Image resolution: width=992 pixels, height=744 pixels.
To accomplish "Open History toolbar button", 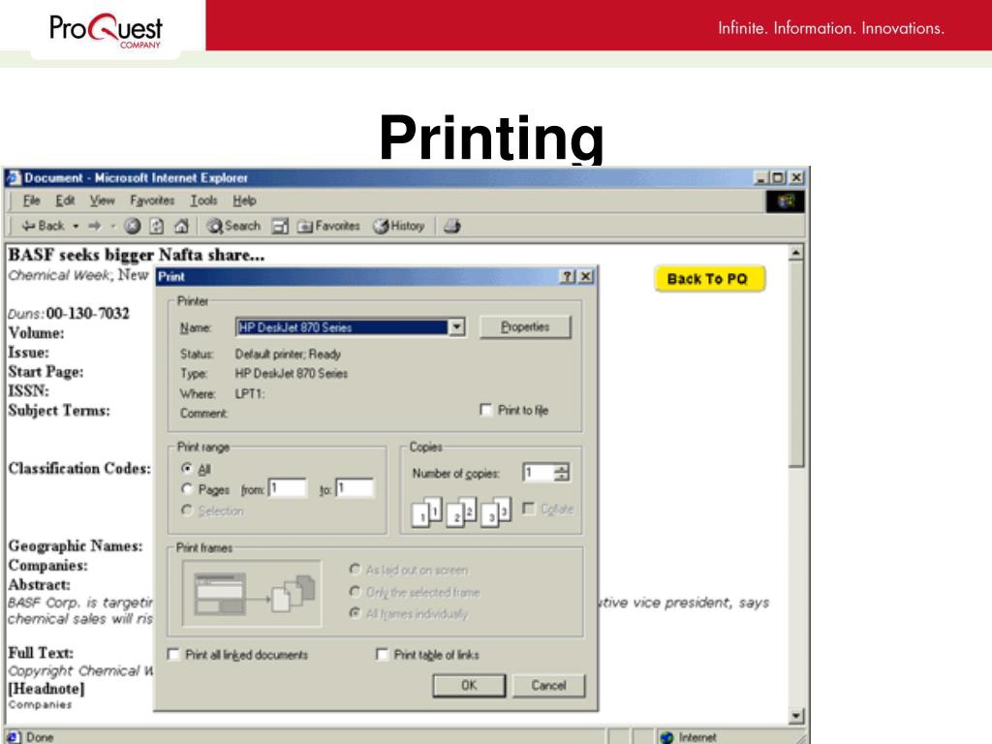I will [x=398, y=226].
